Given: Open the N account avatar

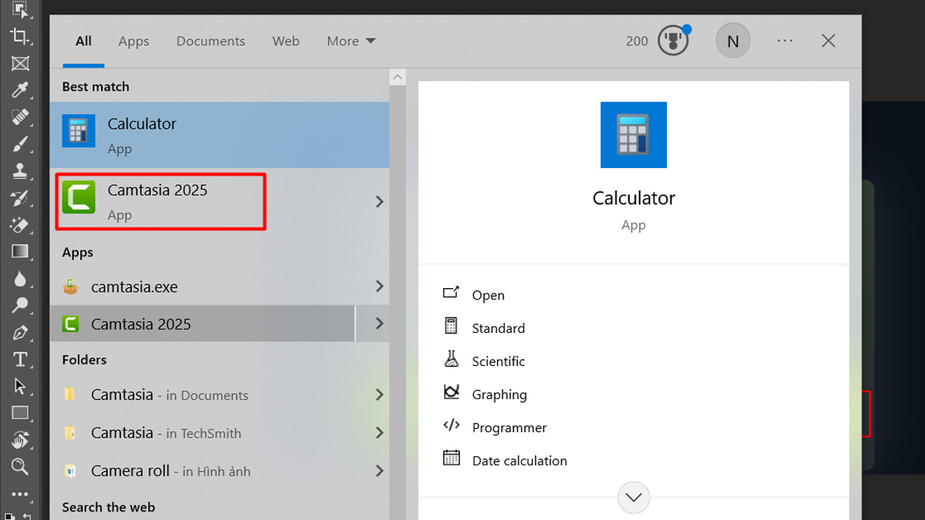Looking at the screenshot, I should point(733,41).
